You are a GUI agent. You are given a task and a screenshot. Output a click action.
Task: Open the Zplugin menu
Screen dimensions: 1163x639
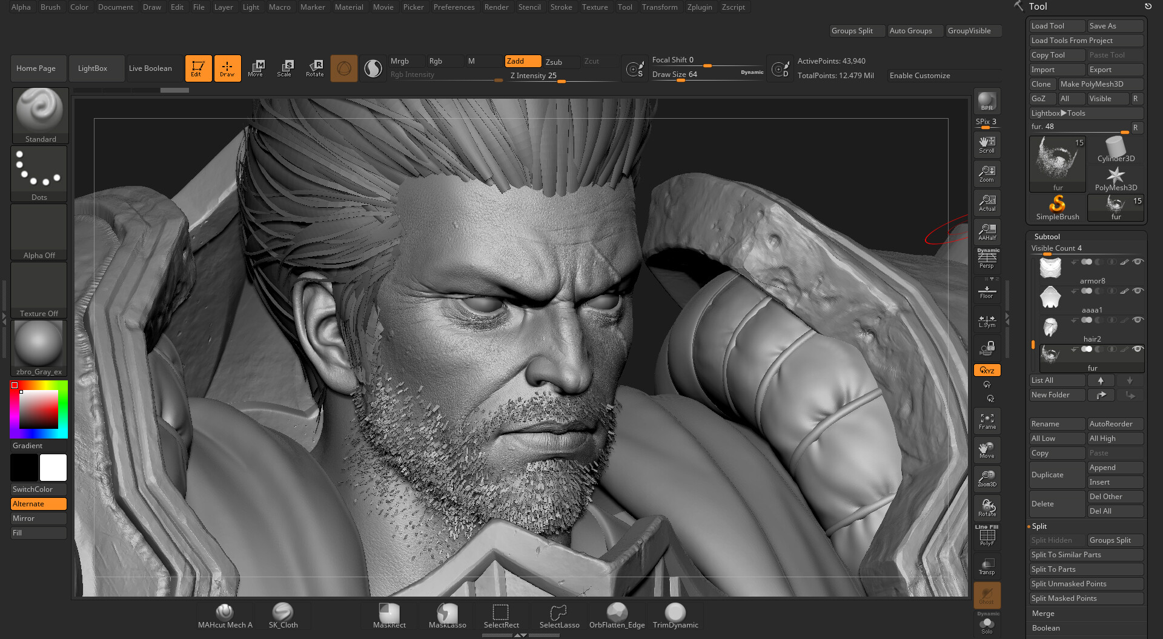[700, 7]
